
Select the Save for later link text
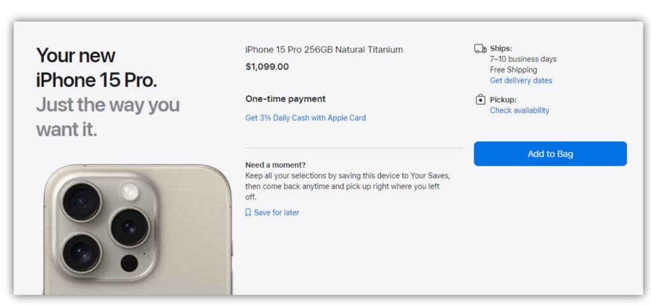click(277, 212)
